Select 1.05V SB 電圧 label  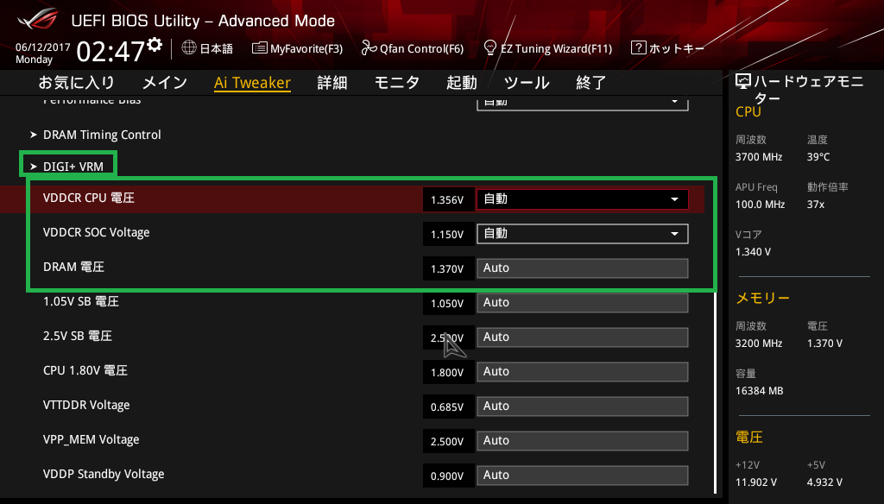(81, 301)
